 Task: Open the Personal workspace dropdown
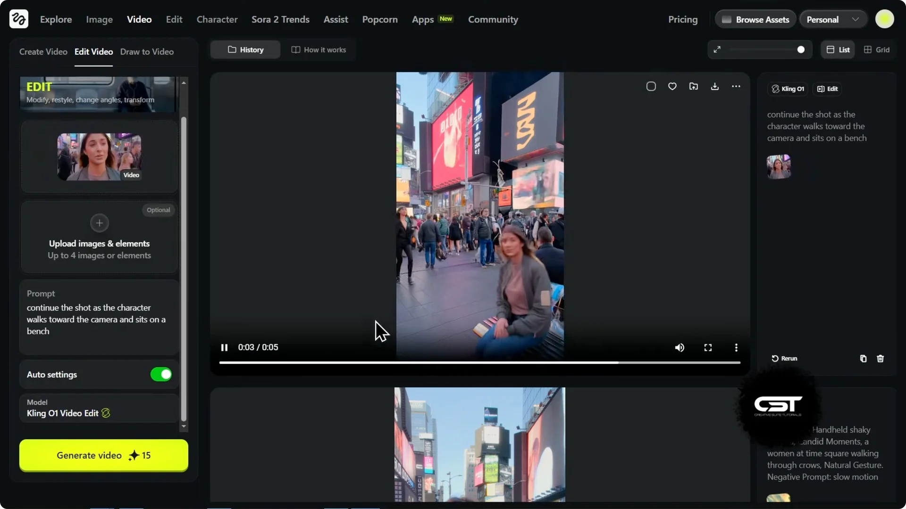(x=832, y=19)
